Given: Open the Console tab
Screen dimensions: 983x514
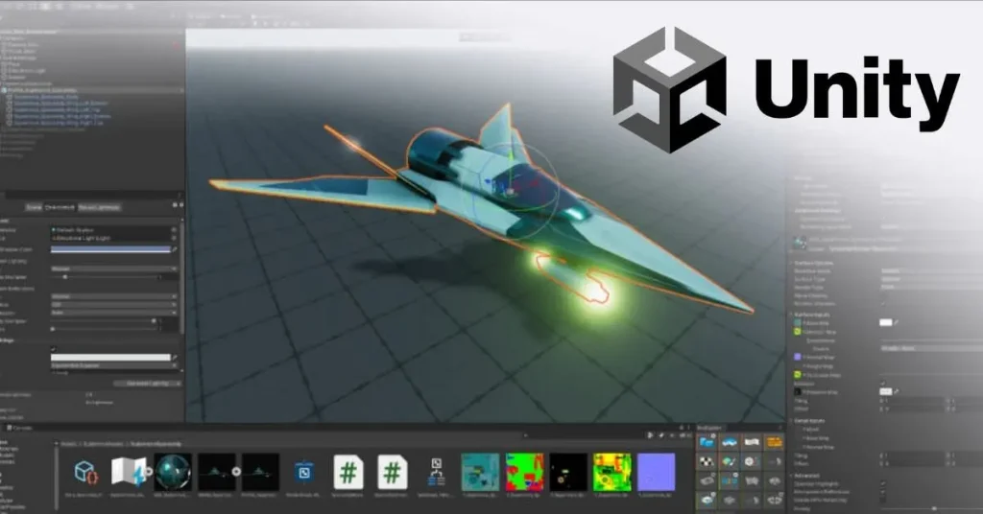Looking at the screenshot, I should [19, 428].
